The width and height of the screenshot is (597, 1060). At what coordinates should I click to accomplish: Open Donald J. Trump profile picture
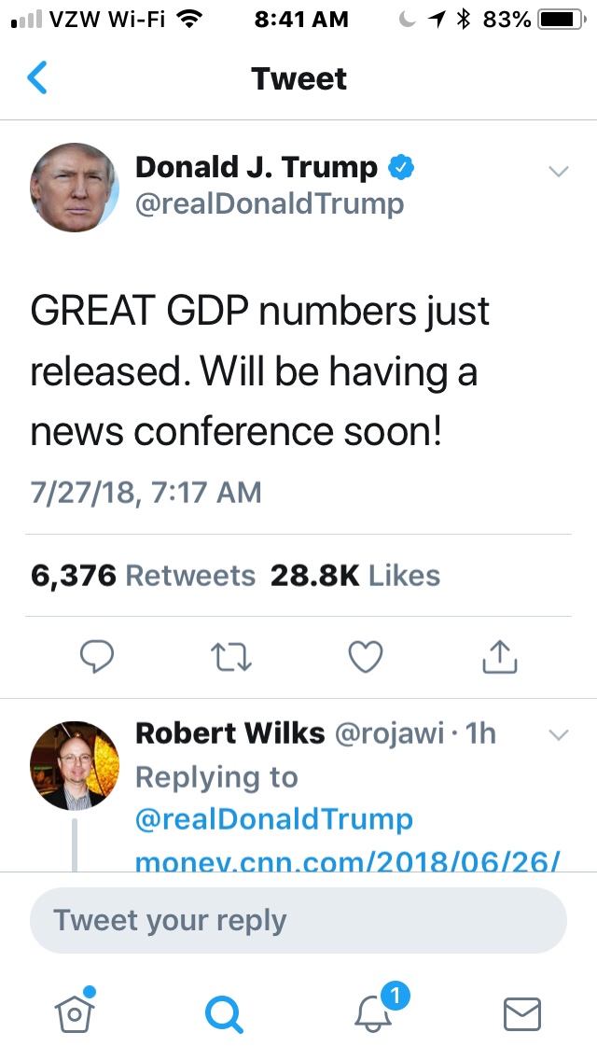[75, 188]
